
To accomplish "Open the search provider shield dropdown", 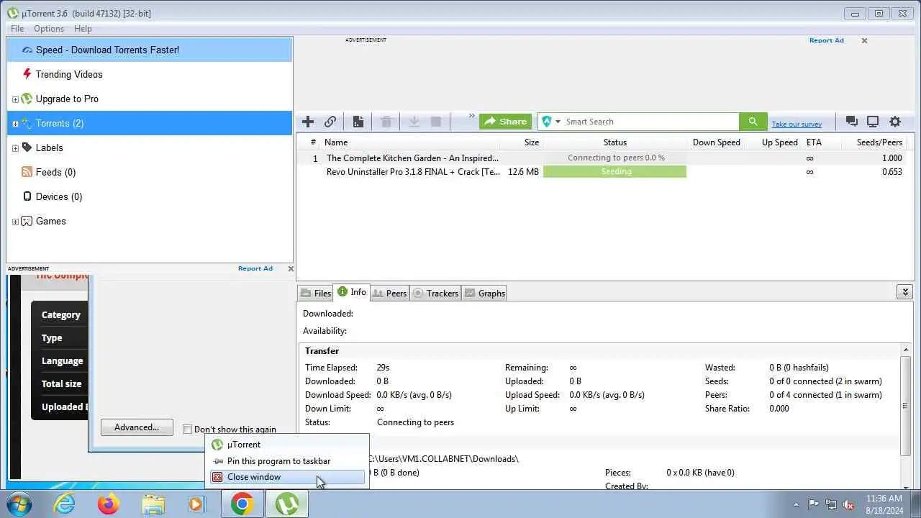I will (550, 122).
